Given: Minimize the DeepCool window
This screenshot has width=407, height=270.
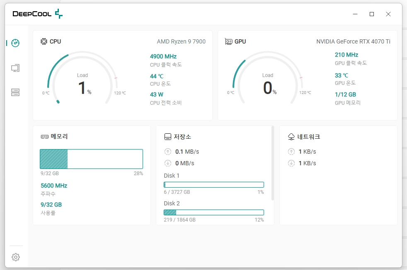Looking at the screenshot, I should pyautogui.click(x=355, y=14).
